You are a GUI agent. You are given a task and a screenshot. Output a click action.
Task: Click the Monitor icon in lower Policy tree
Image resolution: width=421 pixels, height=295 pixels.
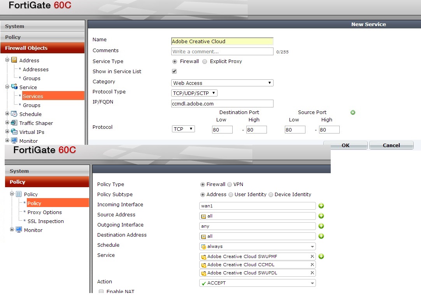point(19,230)
